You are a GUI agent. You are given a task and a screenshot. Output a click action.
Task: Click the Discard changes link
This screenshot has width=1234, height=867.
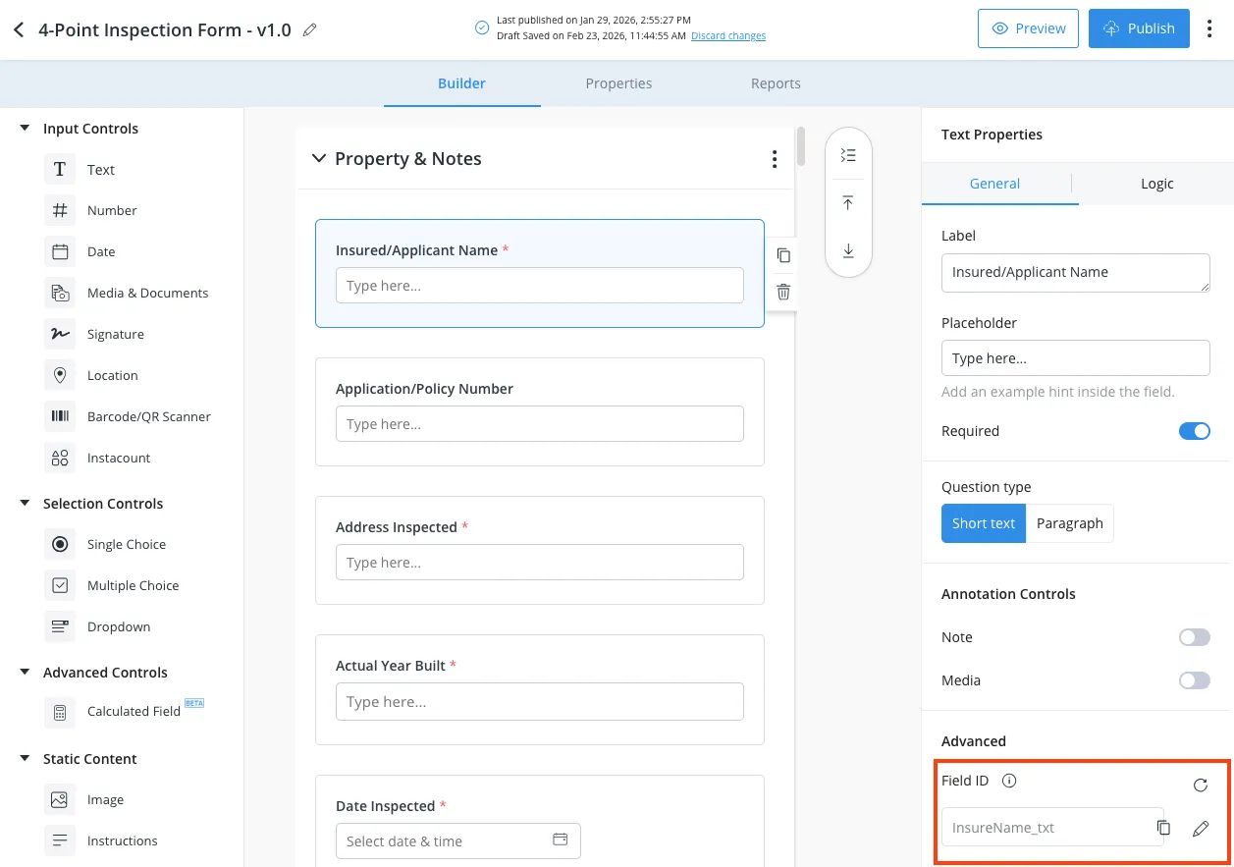[728, 36]
